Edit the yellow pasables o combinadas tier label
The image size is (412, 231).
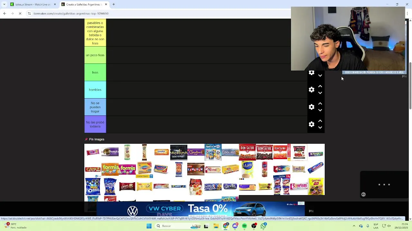click(95, 33)
